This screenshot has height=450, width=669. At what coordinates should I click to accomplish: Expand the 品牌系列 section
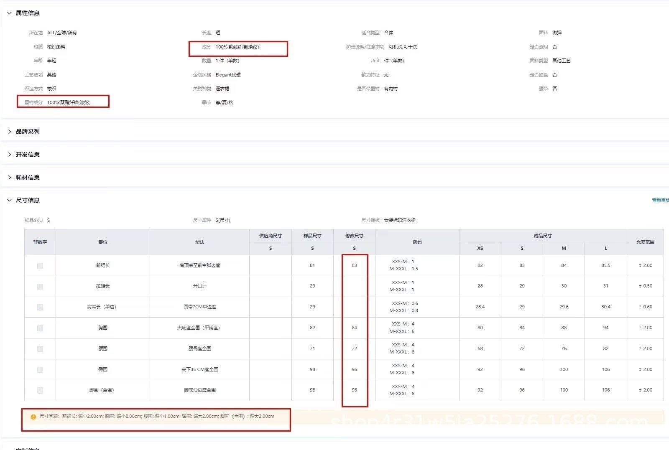(x=9, y=132)
